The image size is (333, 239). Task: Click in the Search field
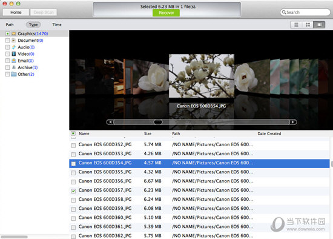click(305, 12)
